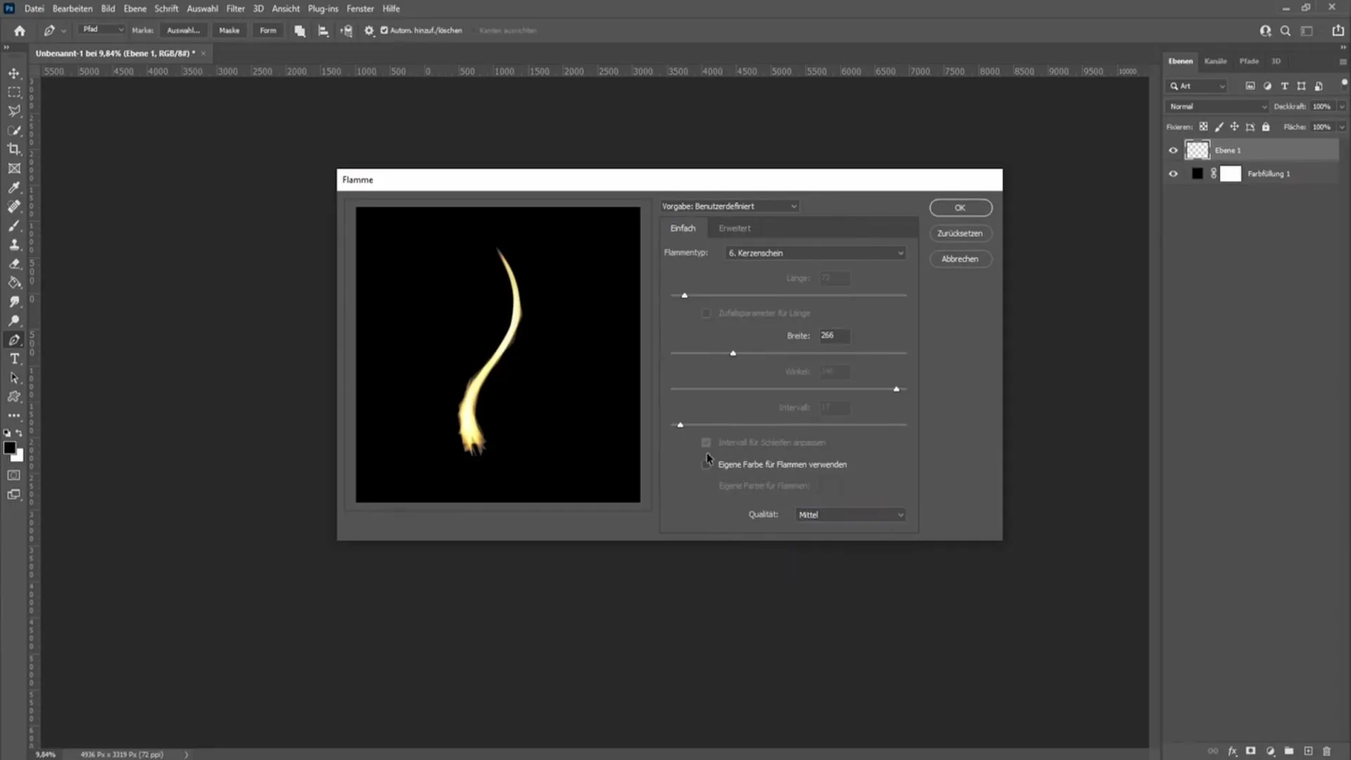Click the Breite slider handle
1351x760 pixels.
pos(732,353)
